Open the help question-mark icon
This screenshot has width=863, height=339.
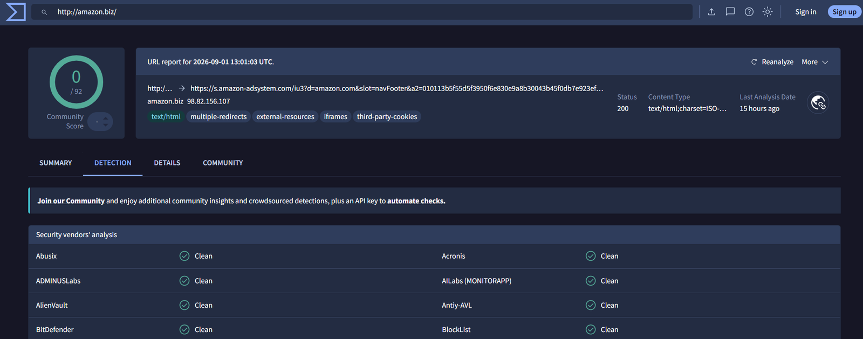749,12
